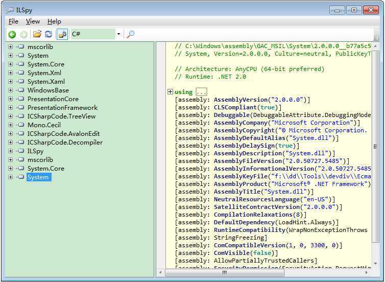Viewport: 385px width, 282px height.
Task: Select the ICSharpCode.TreeView tree item
Action: click(x=61, y=116)
